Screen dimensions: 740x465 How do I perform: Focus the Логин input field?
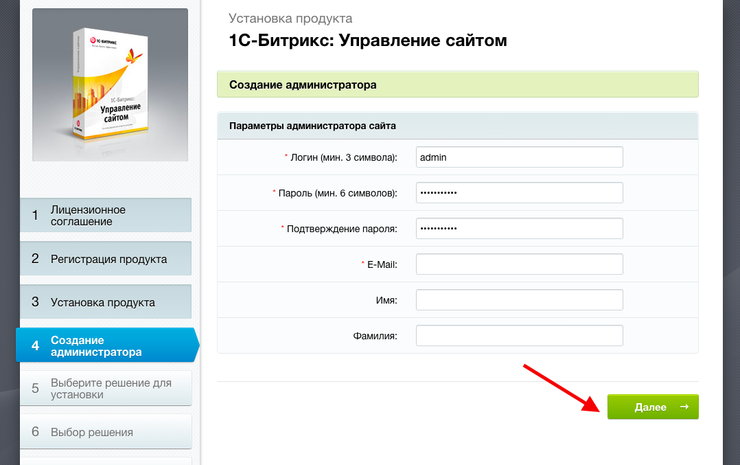pyautogui.click(x=519, y=157)
